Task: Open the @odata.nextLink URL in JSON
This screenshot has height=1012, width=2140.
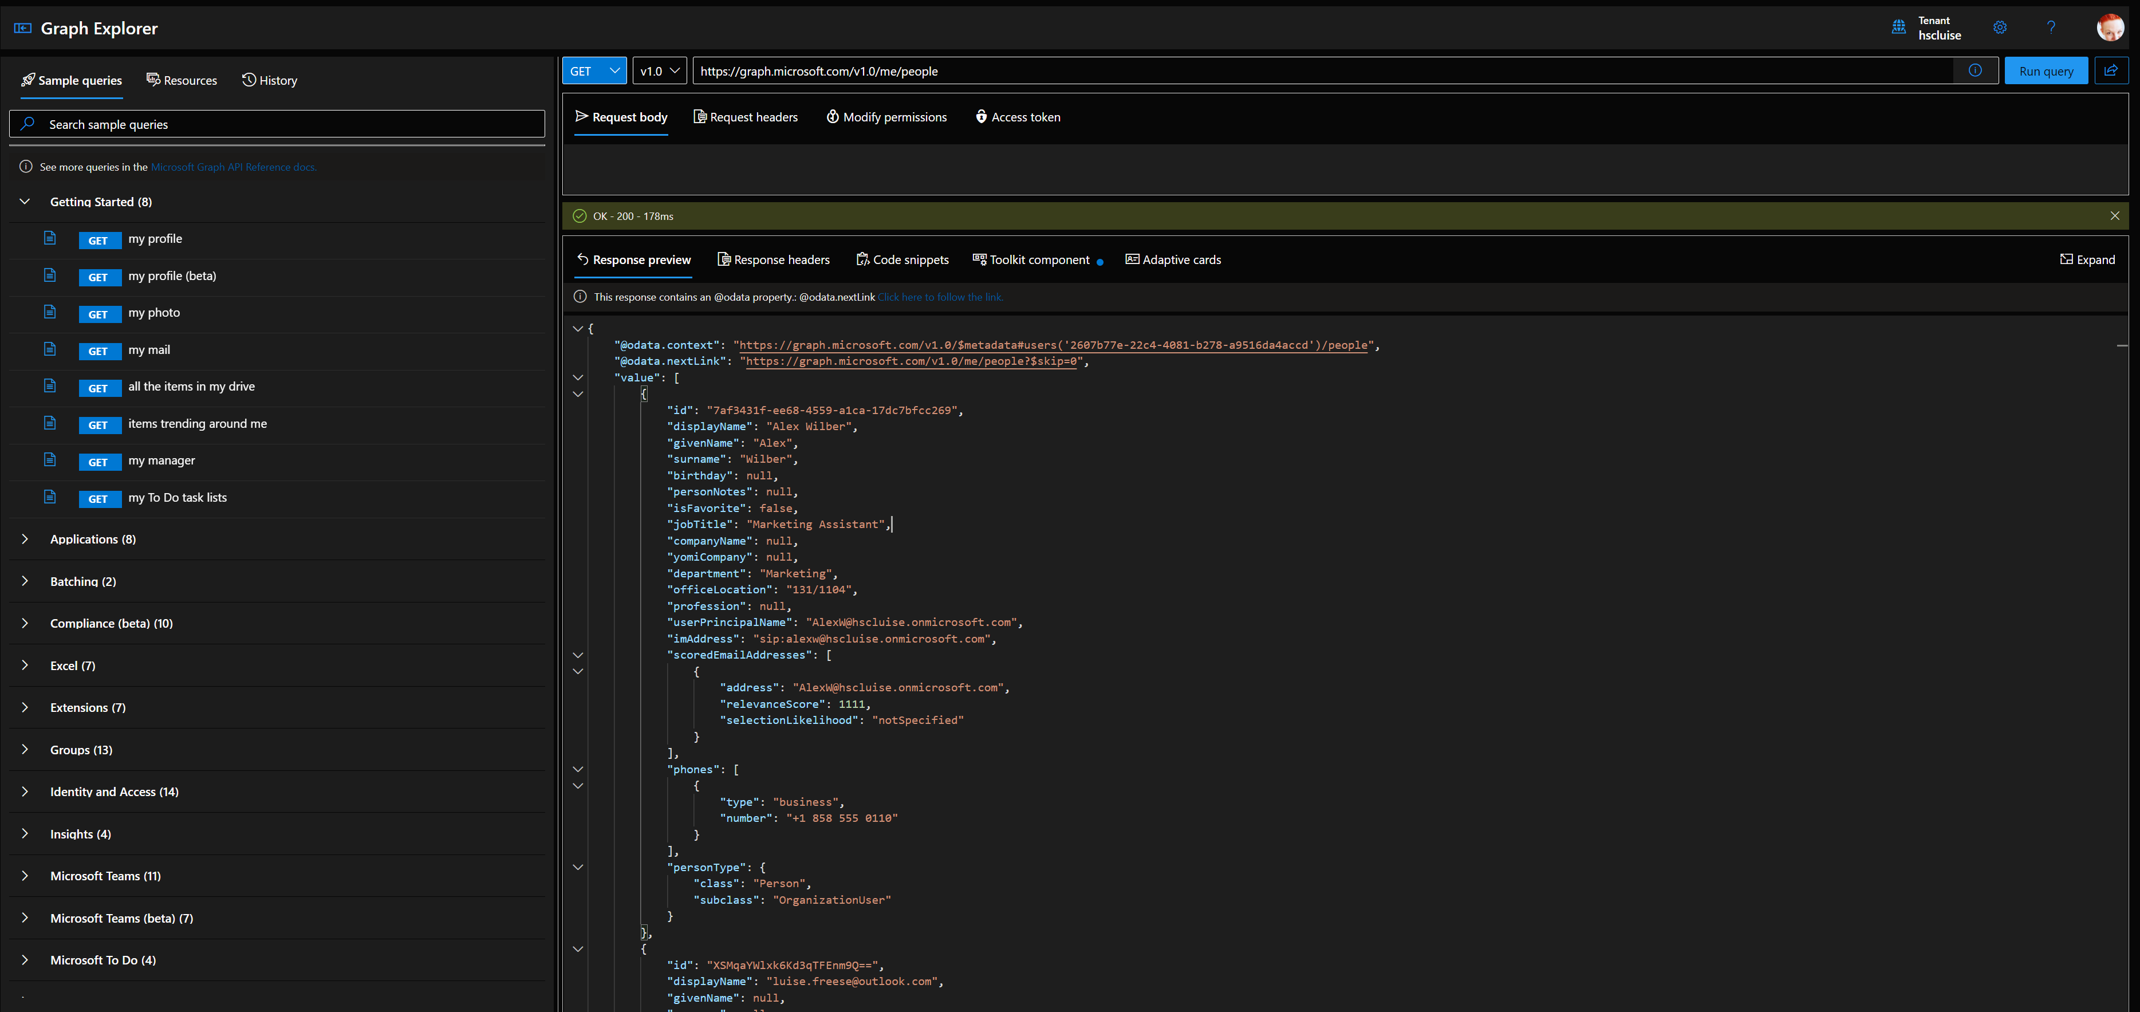Action: pos(911,361)
